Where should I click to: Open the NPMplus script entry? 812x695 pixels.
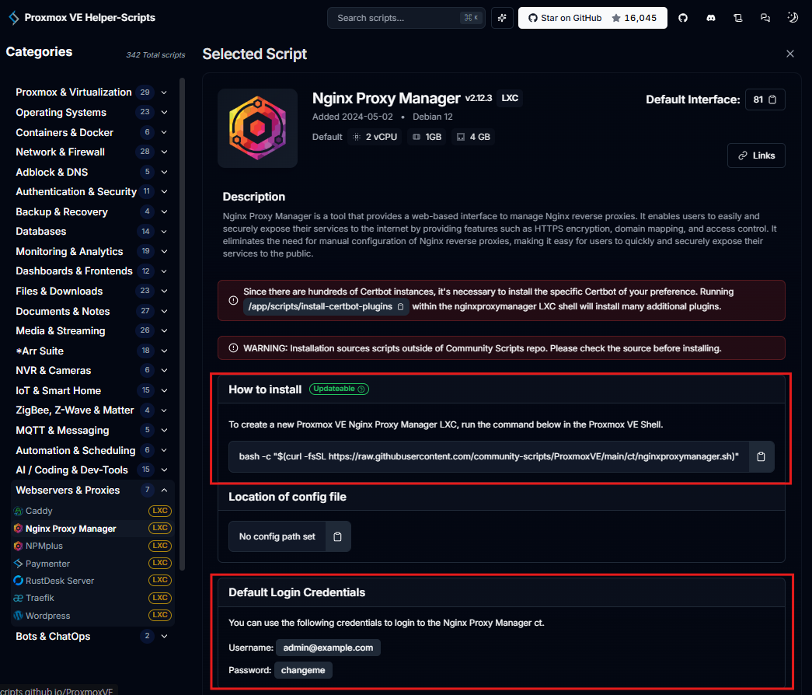(92, 546)
